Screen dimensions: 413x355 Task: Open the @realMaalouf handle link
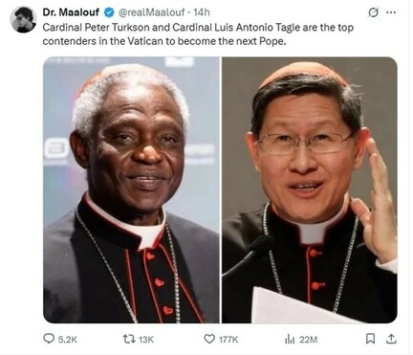point(151,12)
